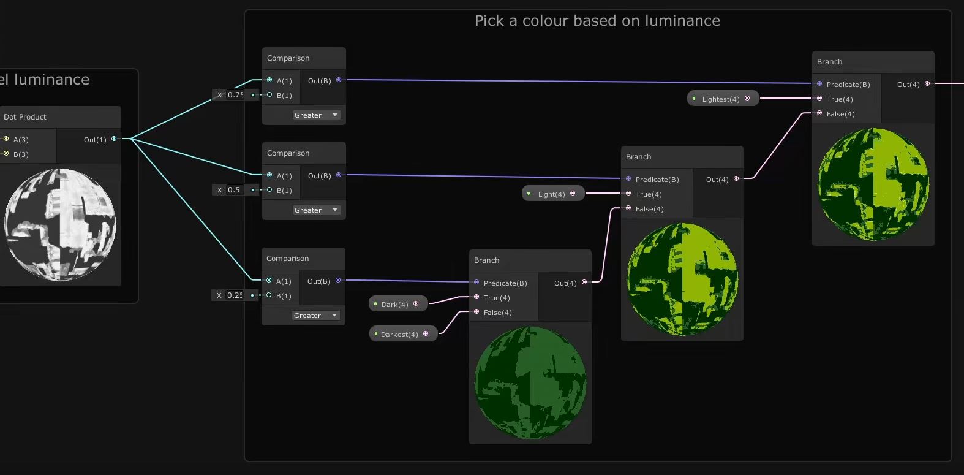Select the 'Pick a colour based on luminance' group title
The height and width of the screenshot is (475, 964).
click(x=597, y=21)
